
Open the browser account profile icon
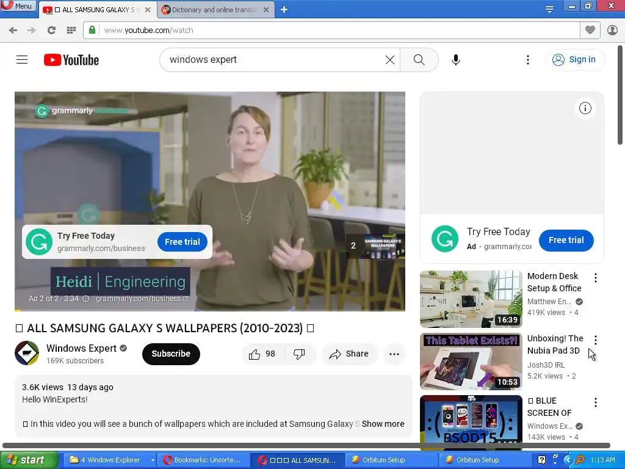[x=612, y=30]
